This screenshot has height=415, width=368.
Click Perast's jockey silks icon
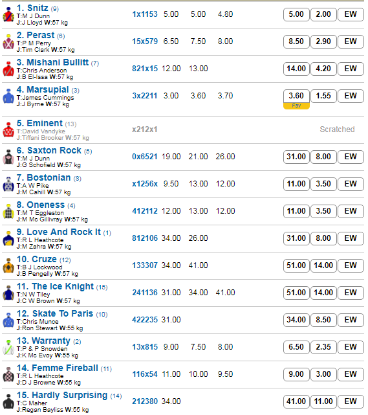(x=8, y=42)
